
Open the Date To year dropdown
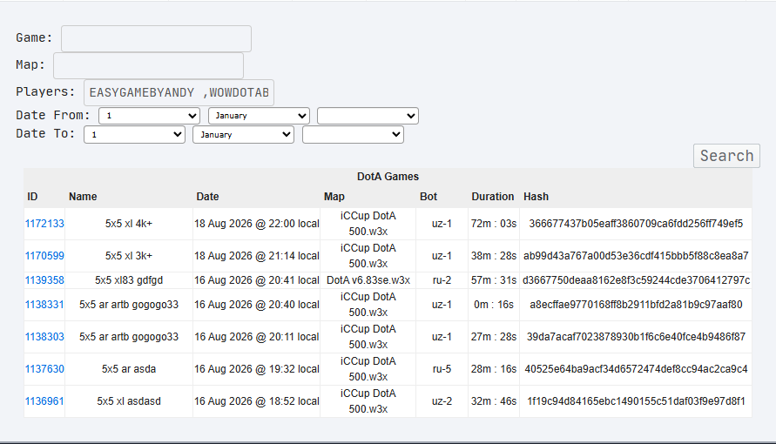tap(353, 134)
